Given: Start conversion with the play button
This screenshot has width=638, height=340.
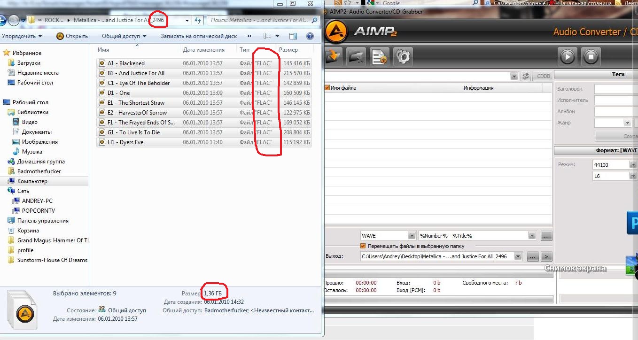Looking at the screenshot, I should click(x=567, y=57).
